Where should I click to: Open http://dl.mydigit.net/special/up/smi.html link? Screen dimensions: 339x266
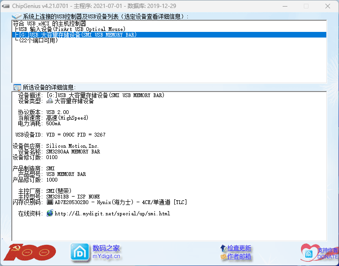[112, 213]
